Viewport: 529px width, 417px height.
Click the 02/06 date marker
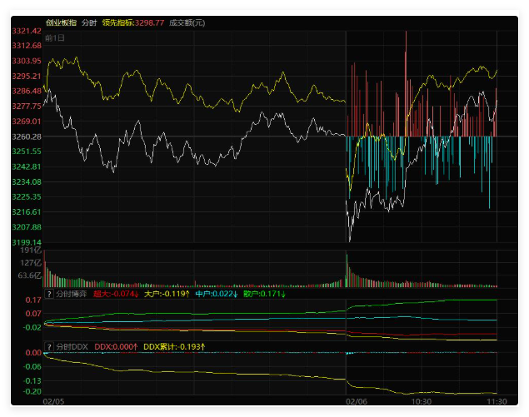[356, 401]
